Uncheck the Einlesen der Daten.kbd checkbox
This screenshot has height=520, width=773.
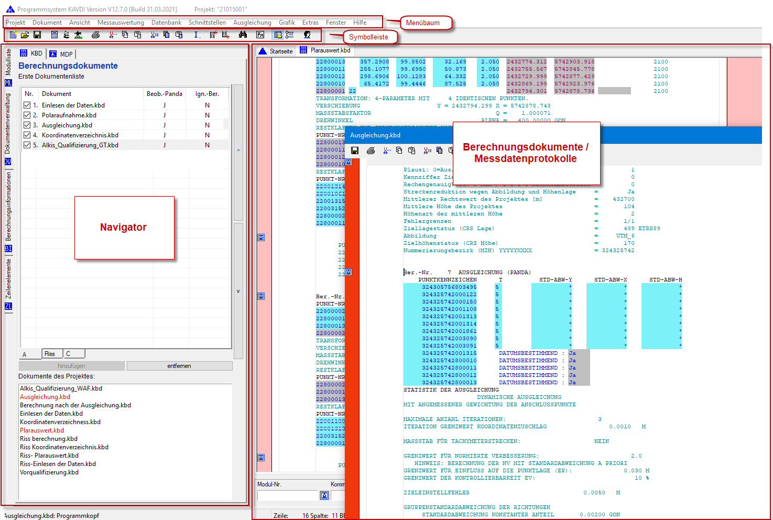[x=27, y=105]
